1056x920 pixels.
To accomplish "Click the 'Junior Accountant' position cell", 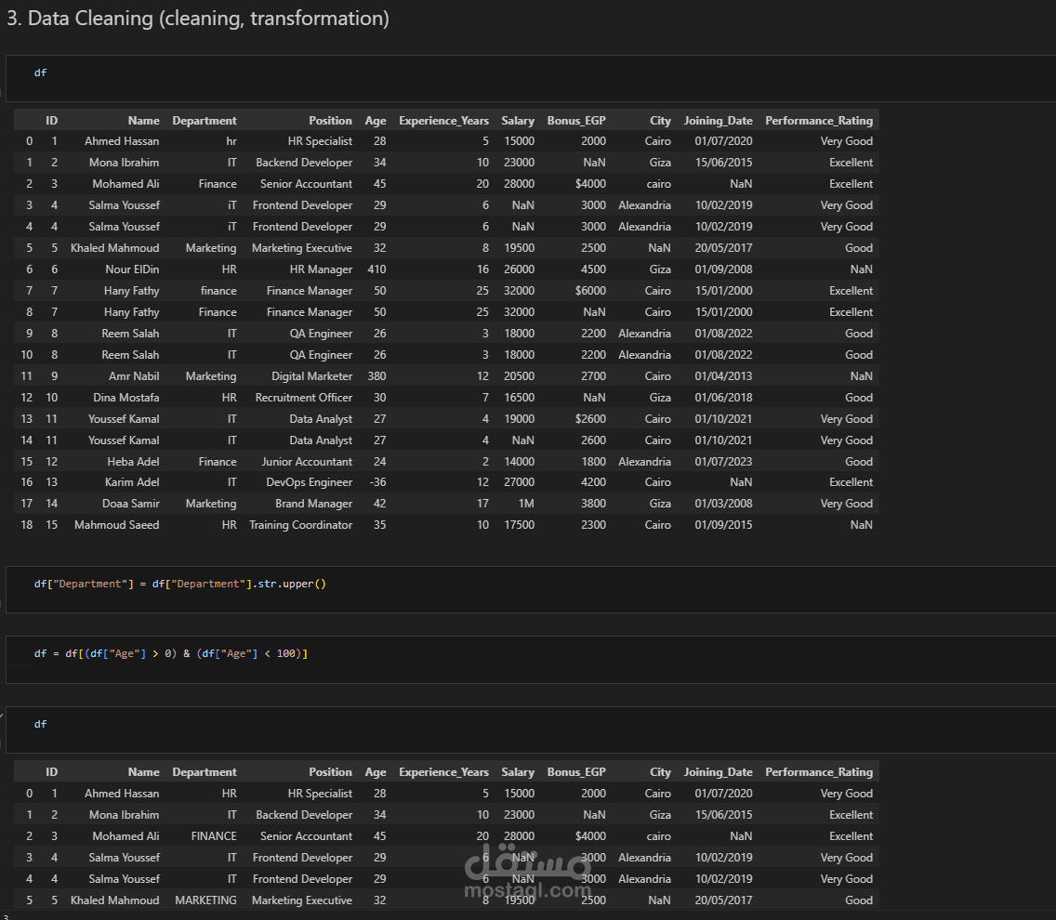I will pyautogui.click(x=307, y=462).
